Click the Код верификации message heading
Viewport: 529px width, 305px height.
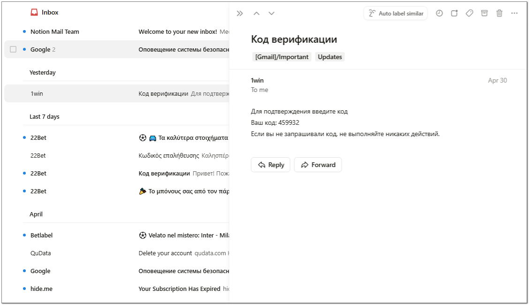pyautogui.click(x=294, y=39)
